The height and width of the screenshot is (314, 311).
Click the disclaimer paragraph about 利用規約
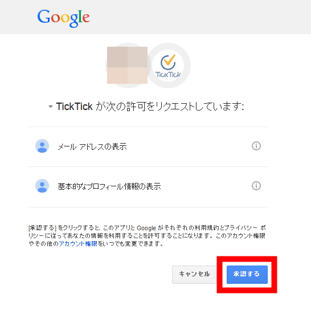tap(148, 236)
